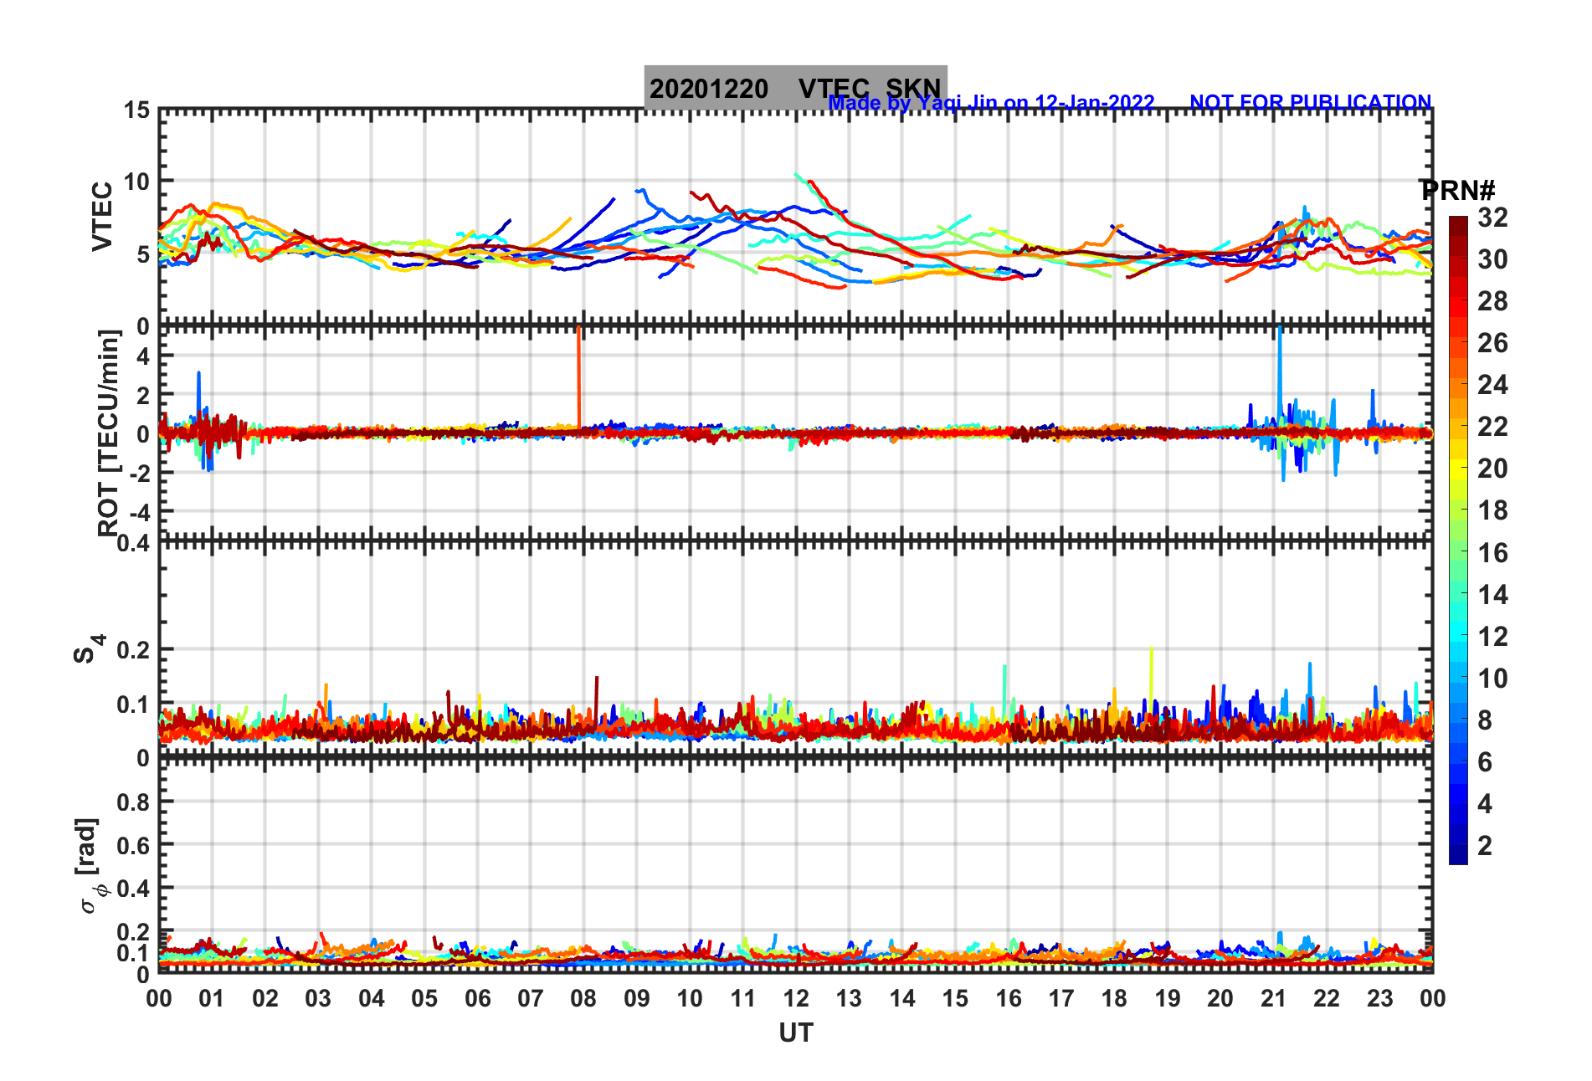Click the sigma phi [rad] axis label
Viewport: 1592px width, 1081px height.
click(90, 866)
